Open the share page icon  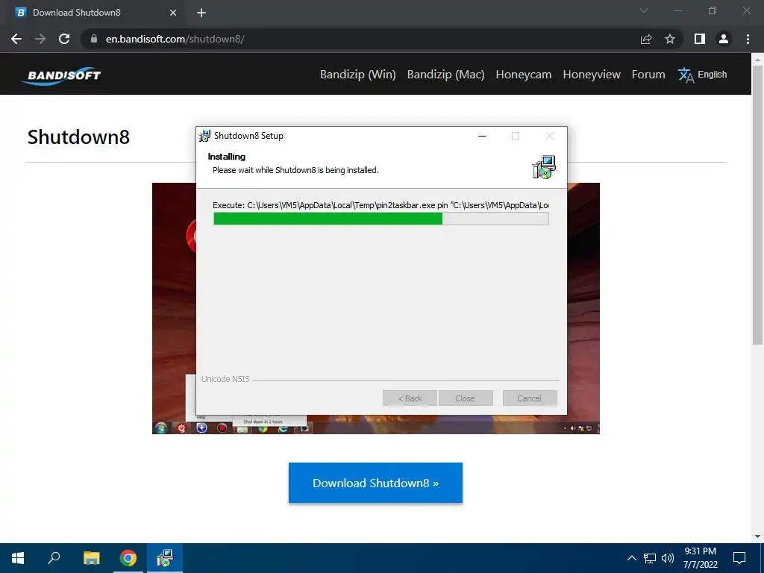[646, 39]
